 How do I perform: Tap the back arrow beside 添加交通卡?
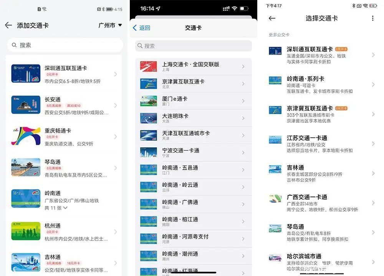pos(8,25)
